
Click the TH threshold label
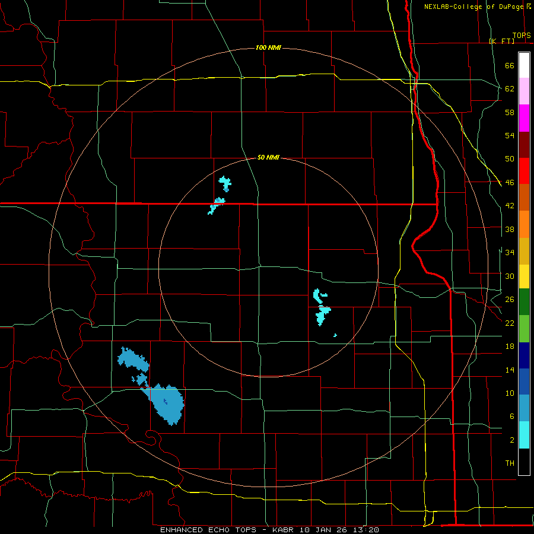[510, 463]
